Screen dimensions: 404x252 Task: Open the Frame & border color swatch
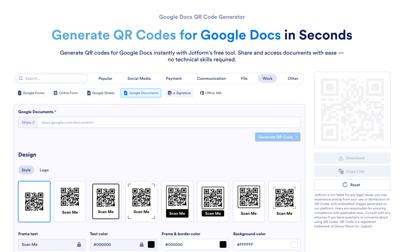[223, 245]
